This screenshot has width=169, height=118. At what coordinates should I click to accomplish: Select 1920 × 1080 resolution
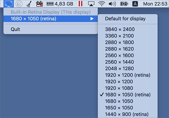(128, 88)
